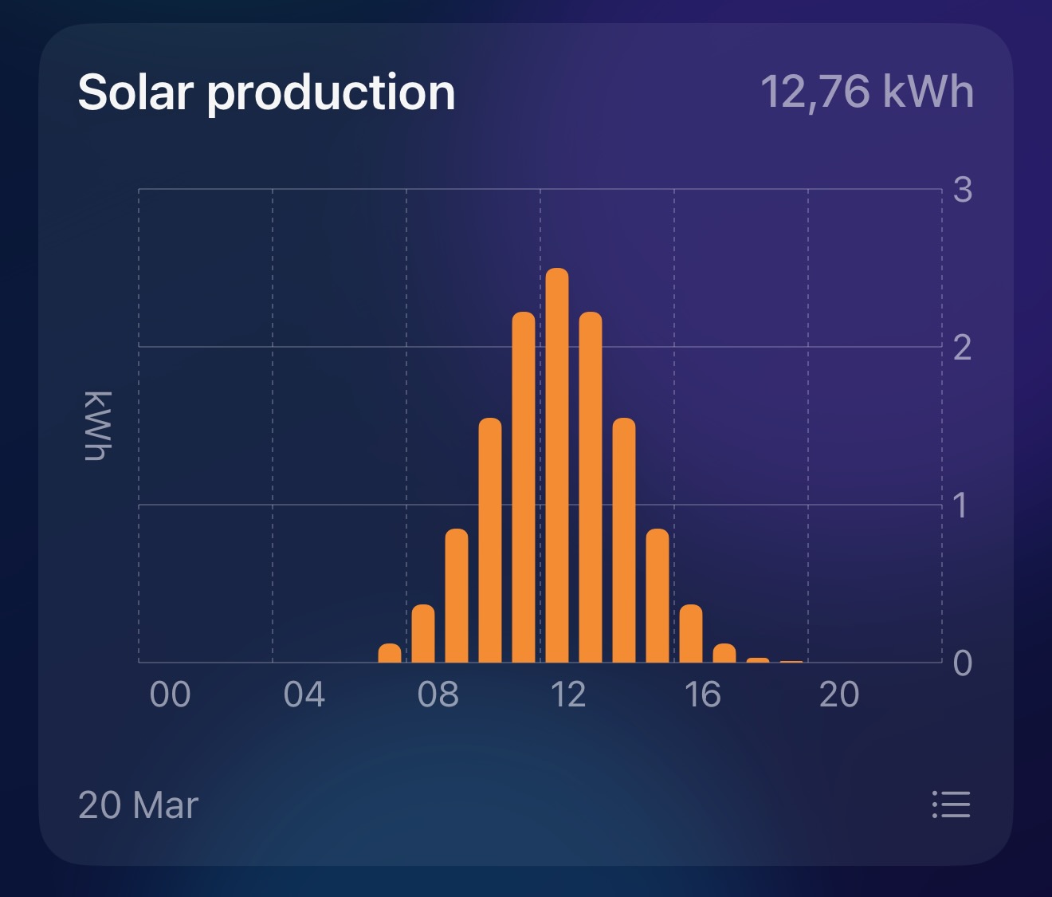Click the last tiny bar near 19
Screen dimensions: 1052x897
click(x=793, y=663)
